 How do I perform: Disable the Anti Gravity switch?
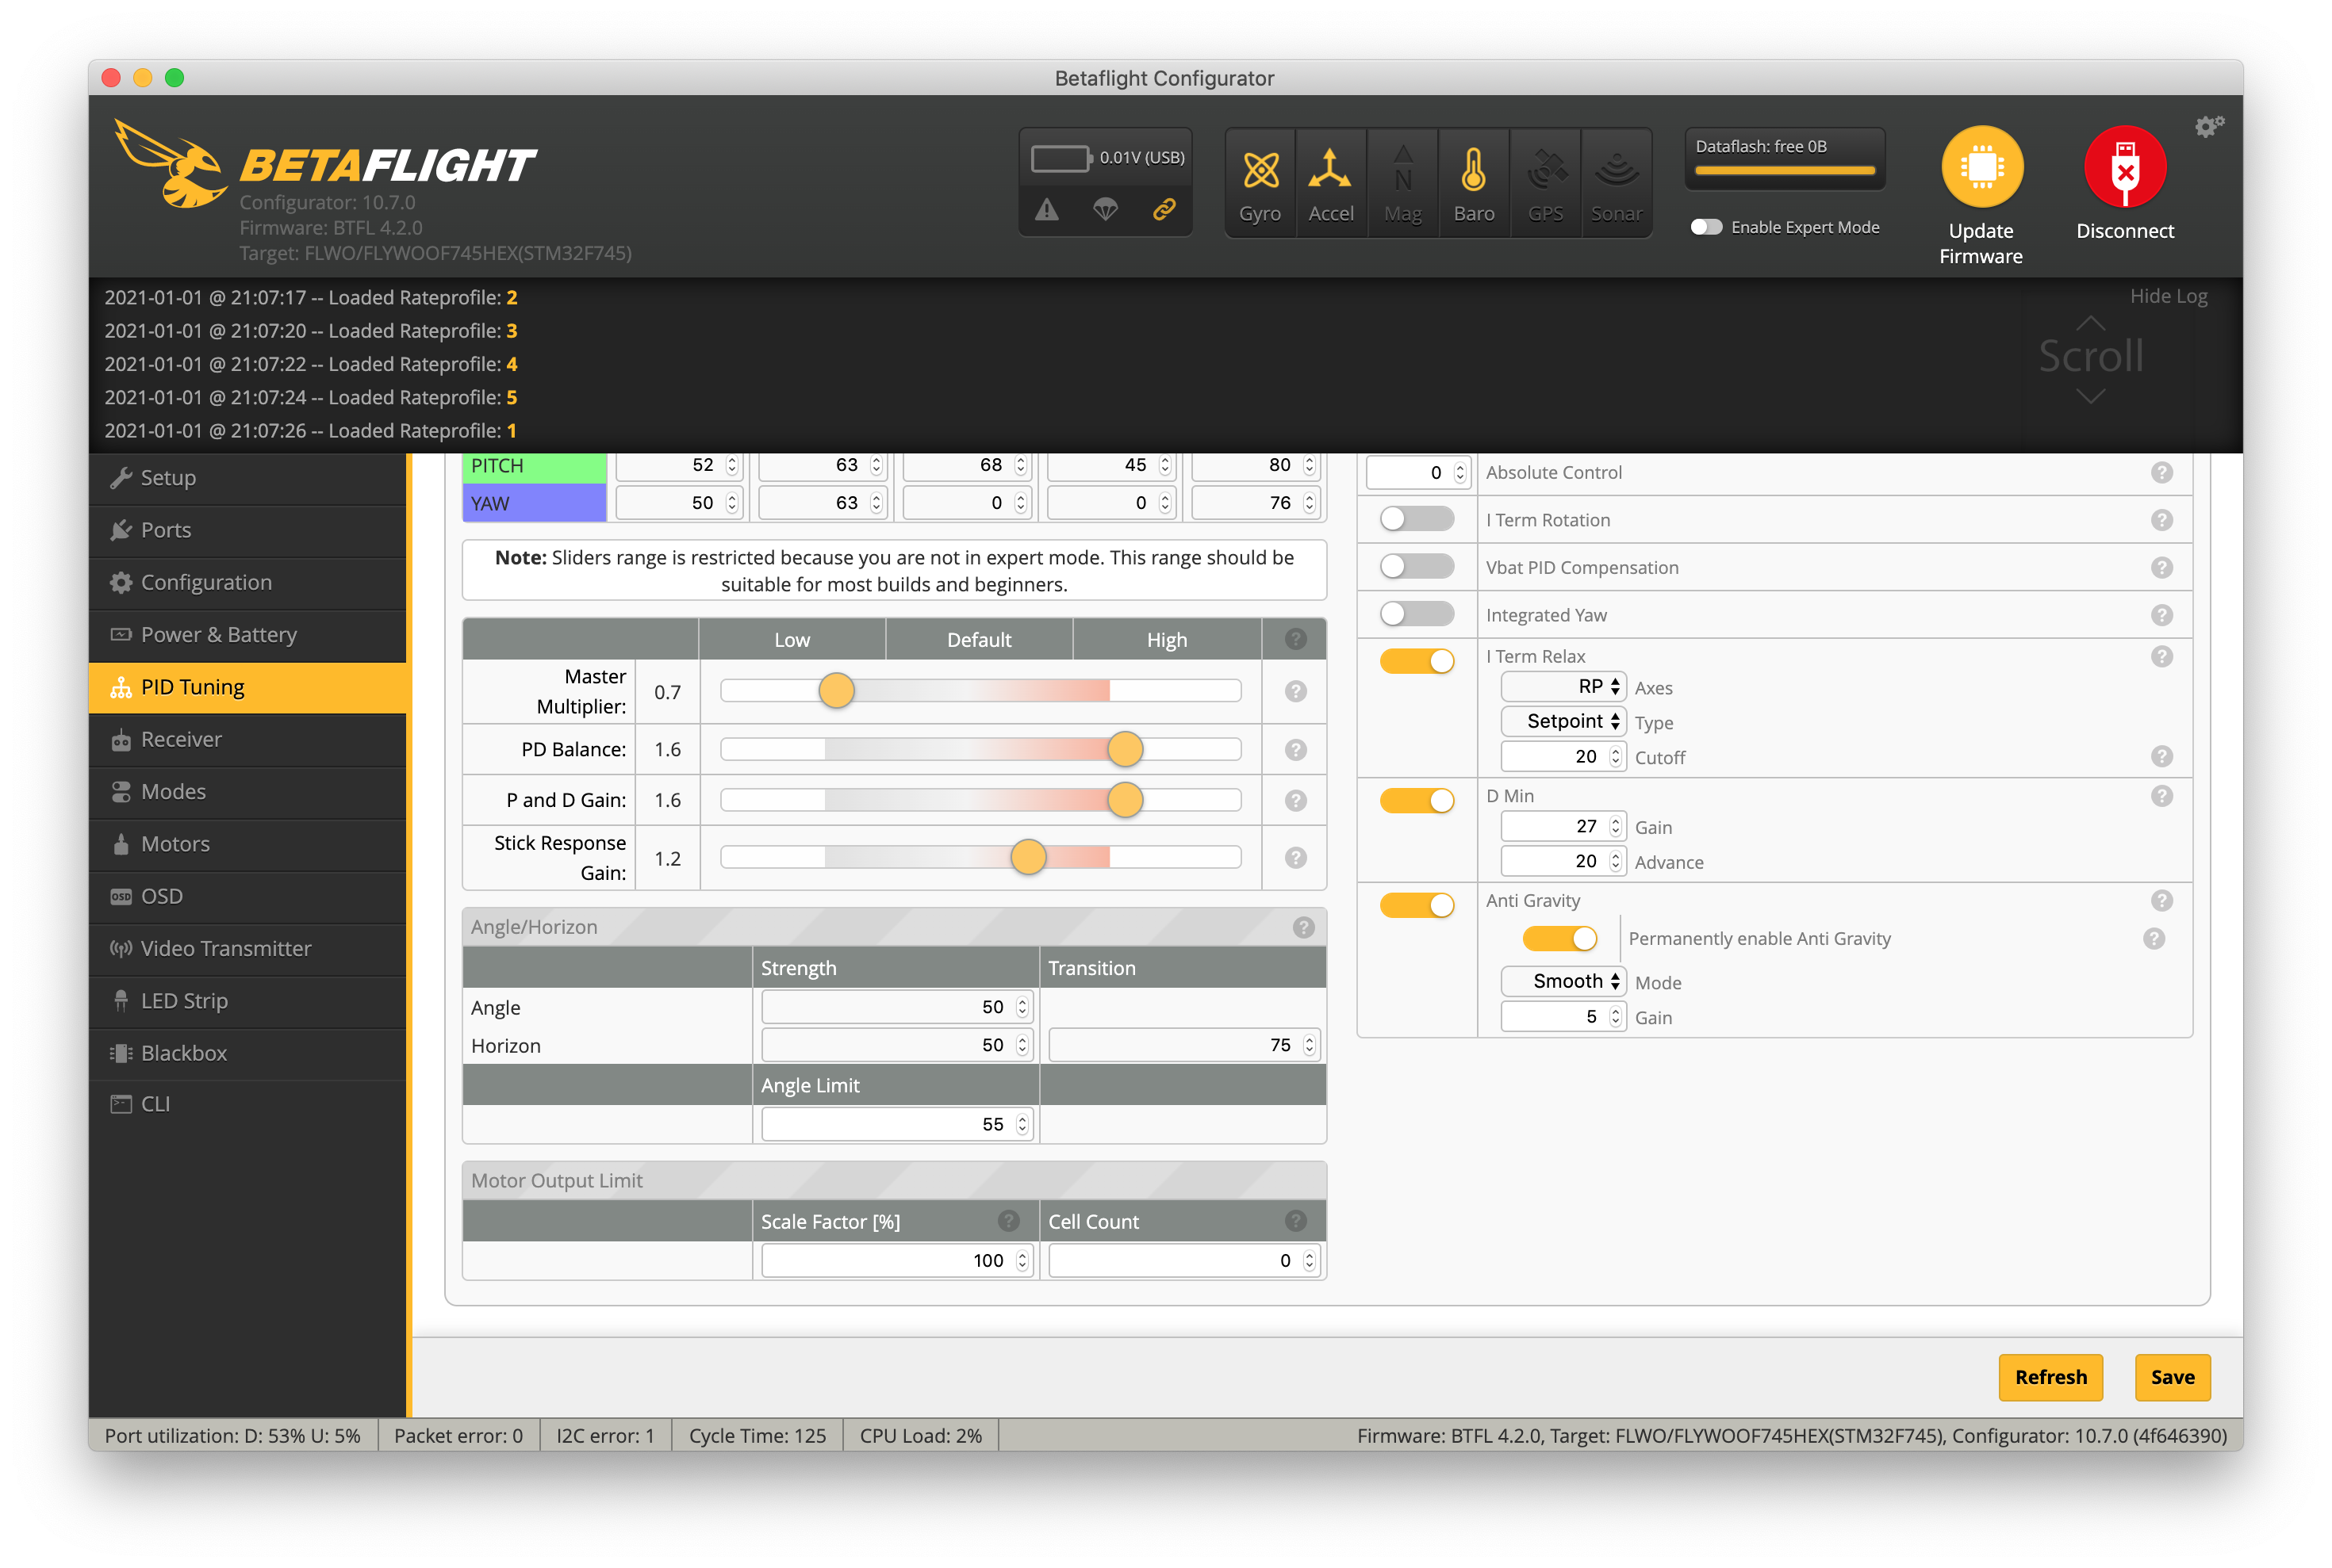1416,905
